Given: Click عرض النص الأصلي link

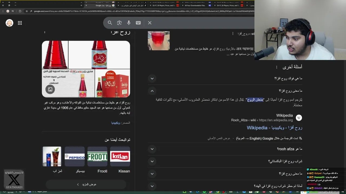Looking at the screenshot, I should point(219,138).
